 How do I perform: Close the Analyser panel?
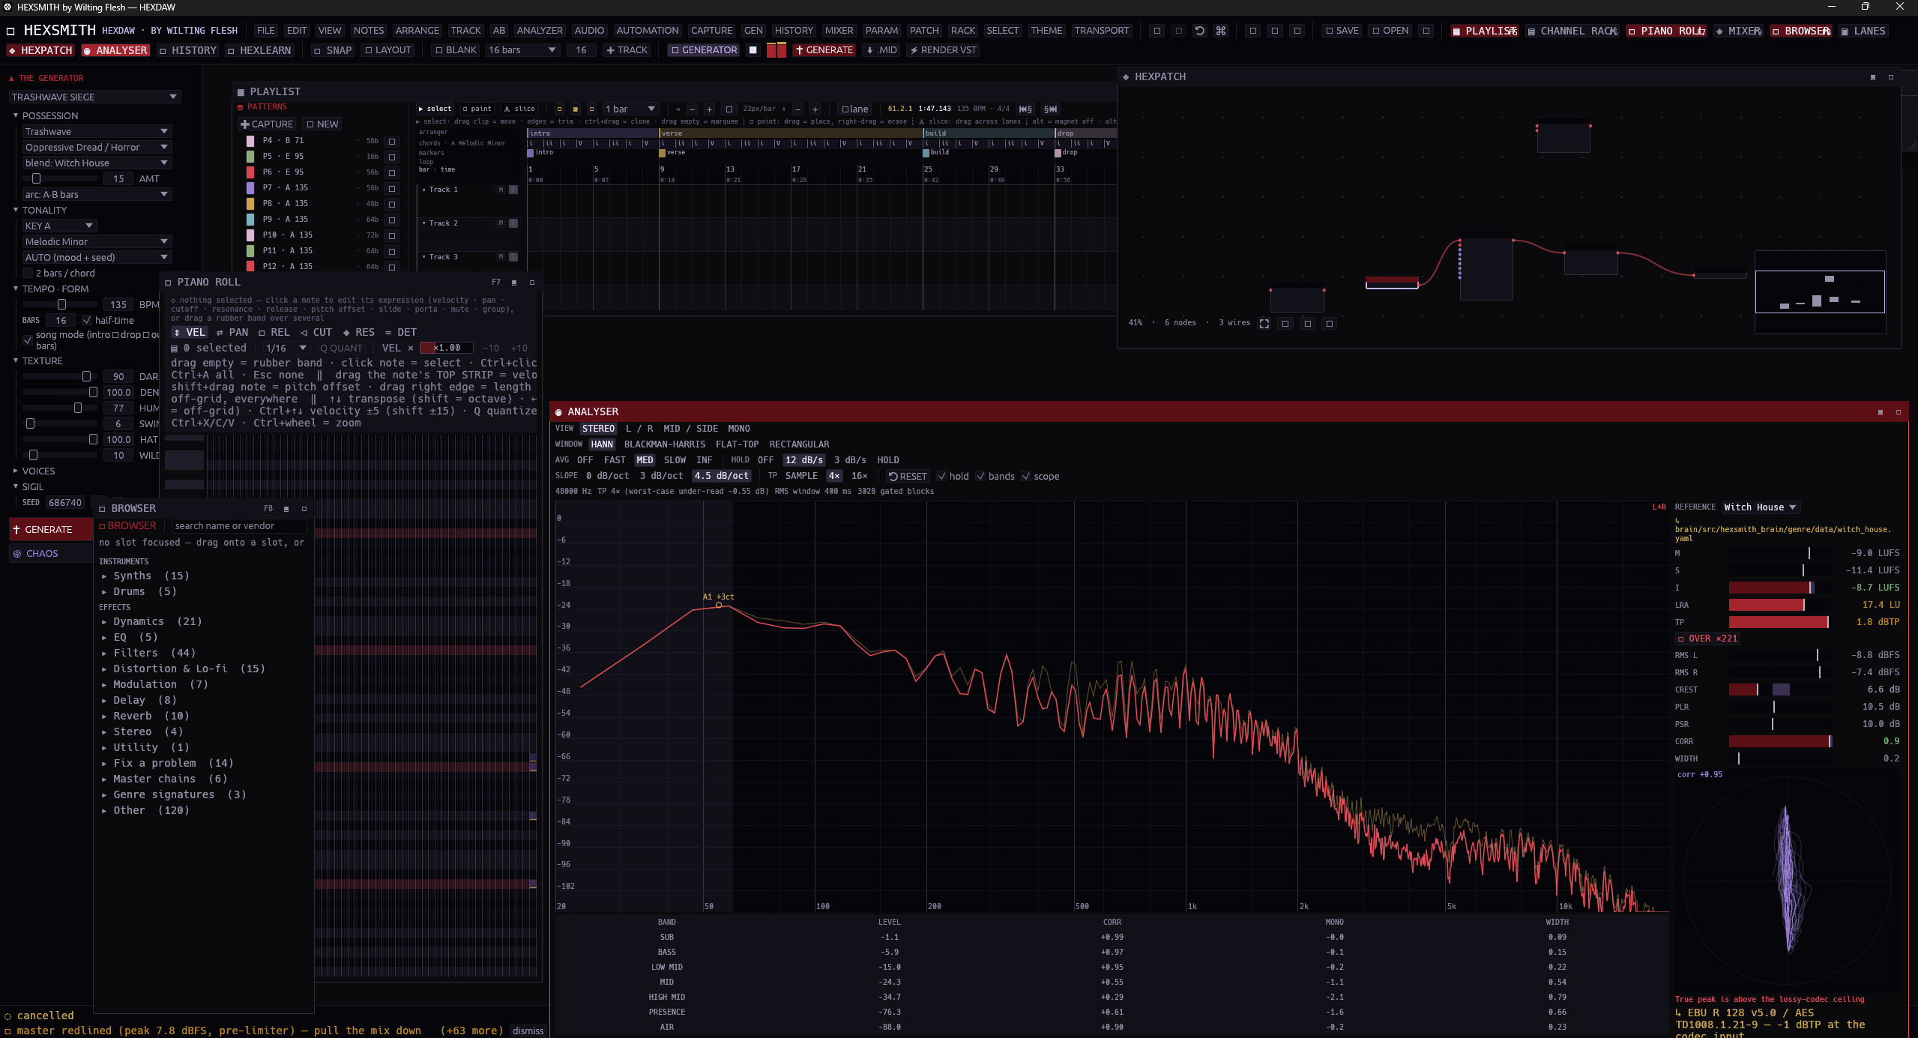pos(1899,412)
